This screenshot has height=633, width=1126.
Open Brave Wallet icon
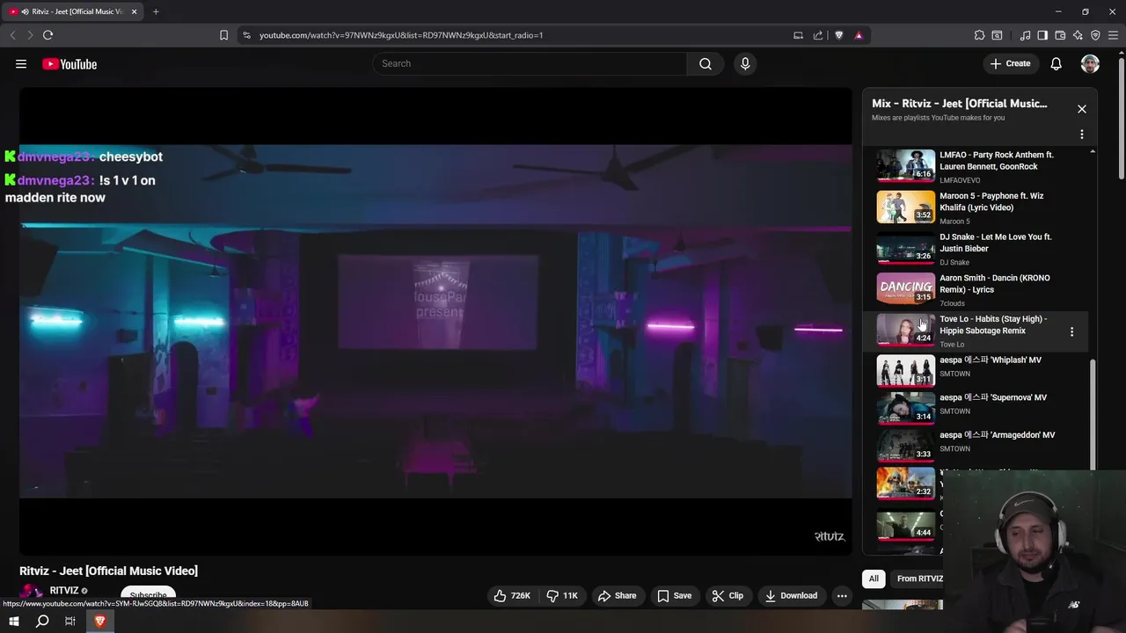point(1060,35)
